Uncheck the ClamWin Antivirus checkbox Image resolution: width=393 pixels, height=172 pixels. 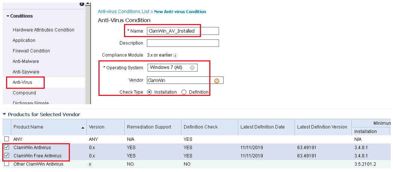[x=7, y=147]
